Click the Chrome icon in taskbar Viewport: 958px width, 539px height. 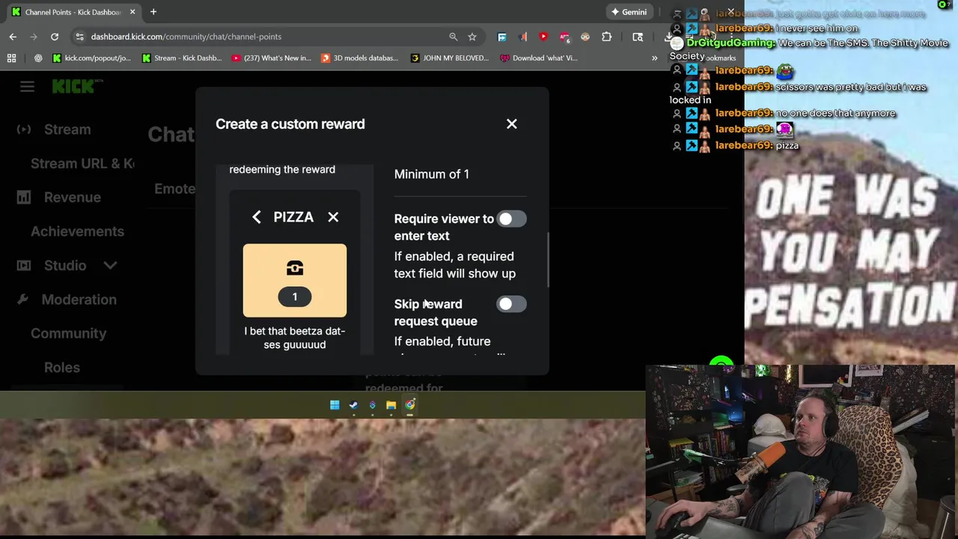(410, 405)
